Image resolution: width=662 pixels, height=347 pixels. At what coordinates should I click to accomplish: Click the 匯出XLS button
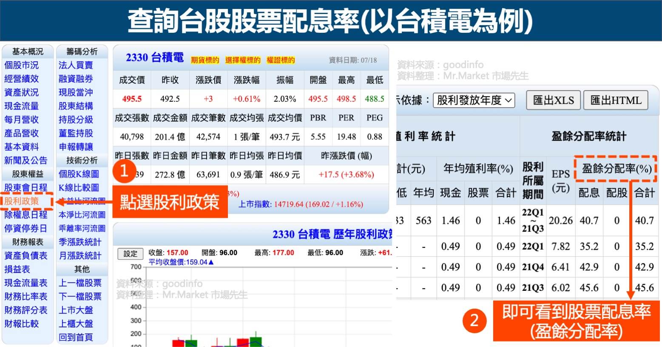point(553,100)
